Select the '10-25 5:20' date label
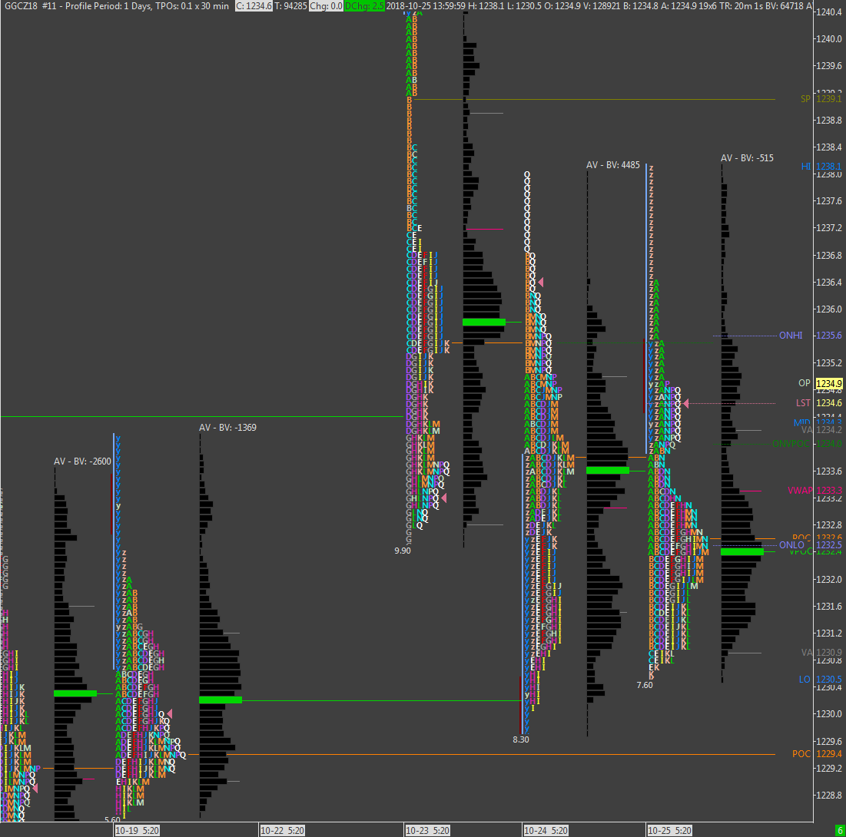 [x=669, y=831]
